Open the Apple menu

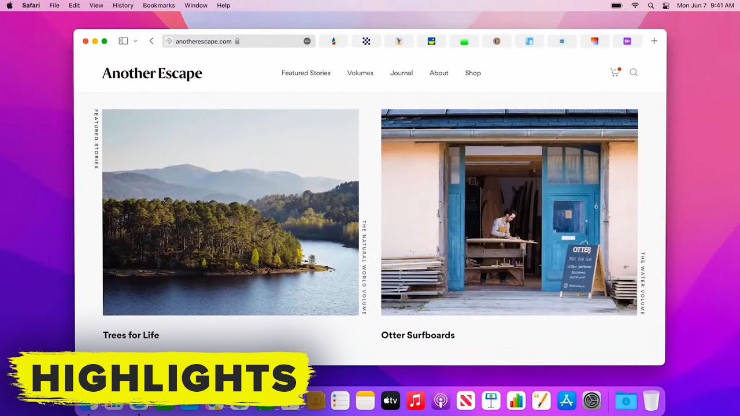pos(9,5)
